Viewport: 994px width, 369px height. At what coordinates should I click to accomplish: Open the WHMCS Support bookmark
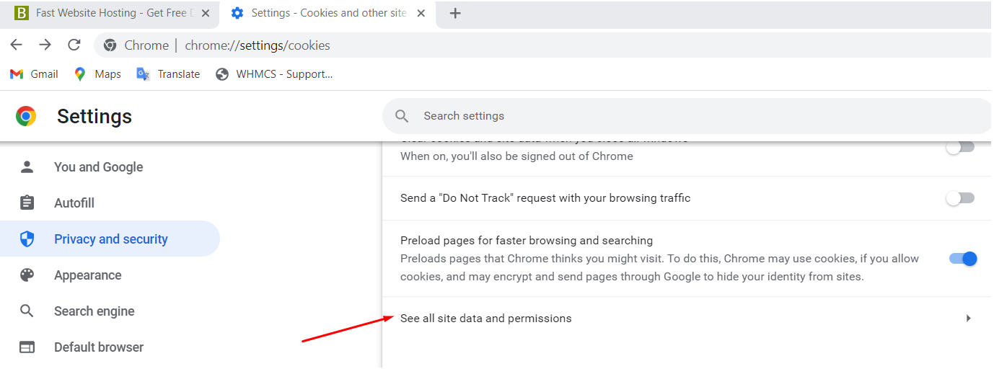point(274,74)
